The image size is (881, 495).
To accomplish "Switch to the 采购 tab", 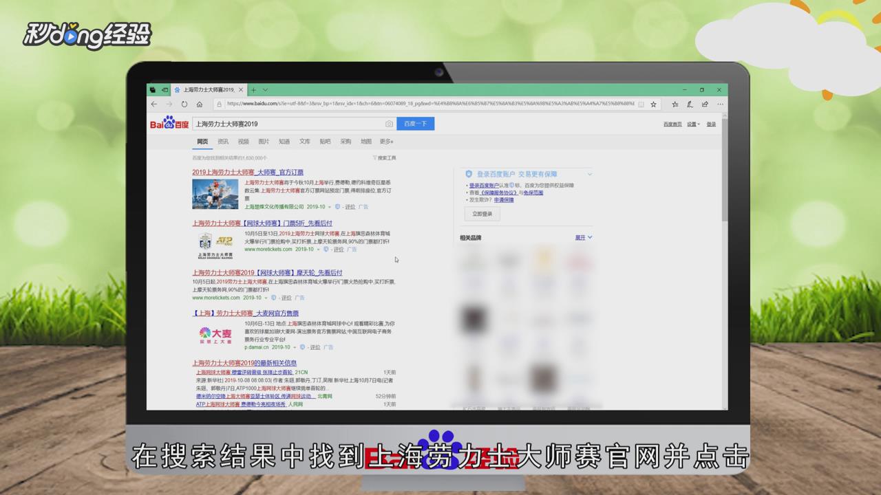I will coord(346,142).
